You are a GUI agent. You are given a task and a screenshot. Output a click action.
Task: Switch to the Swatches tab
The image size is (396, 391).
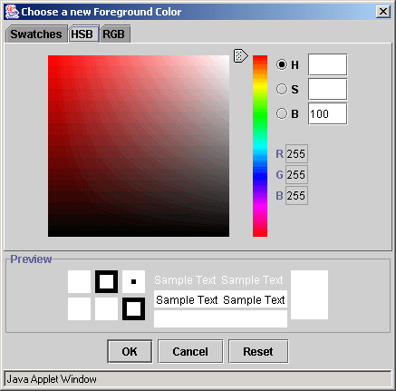36,34
